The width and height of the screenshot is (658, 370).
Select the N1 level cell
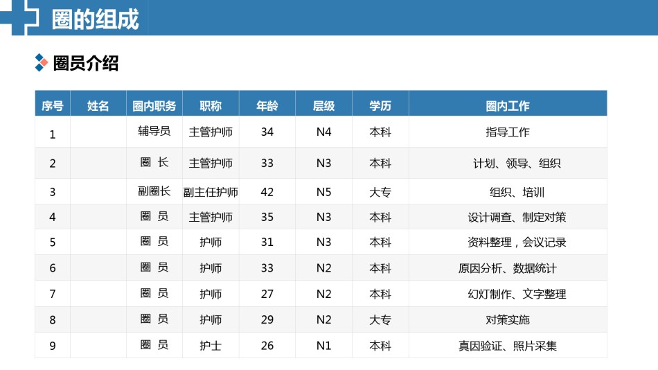click(323, 346)
